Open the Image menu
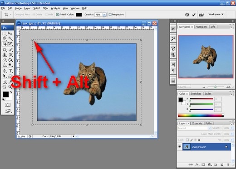 coord(18,8)
